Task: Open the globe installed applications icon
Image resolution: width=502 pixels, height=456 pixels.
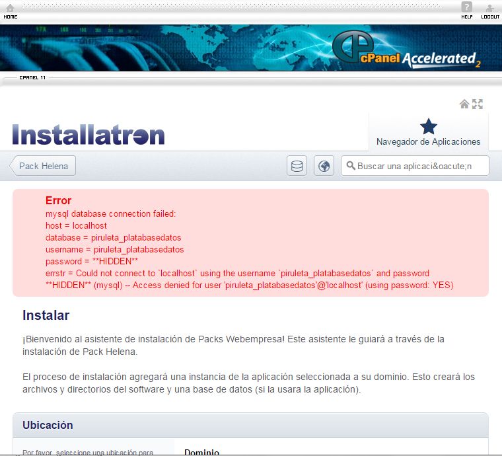Action: pyautogui.click(x=324, y=166)
